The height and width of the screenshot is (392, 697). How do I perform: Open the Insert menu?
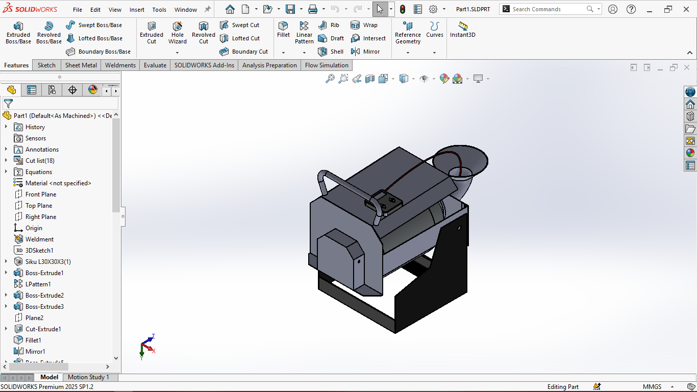(137, 10)
